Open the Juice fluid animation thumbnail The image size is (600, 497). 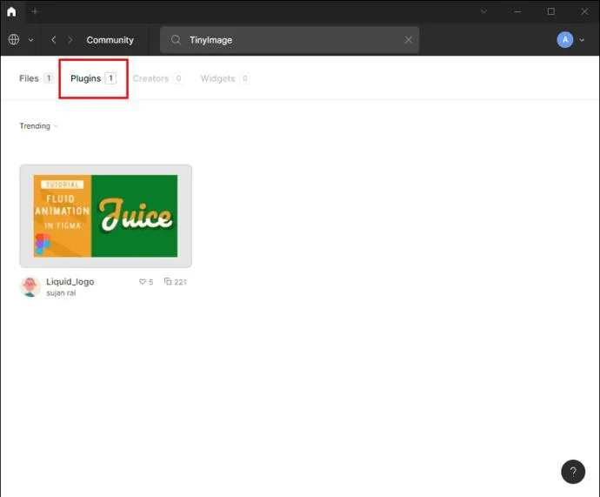tap(105, 216)
